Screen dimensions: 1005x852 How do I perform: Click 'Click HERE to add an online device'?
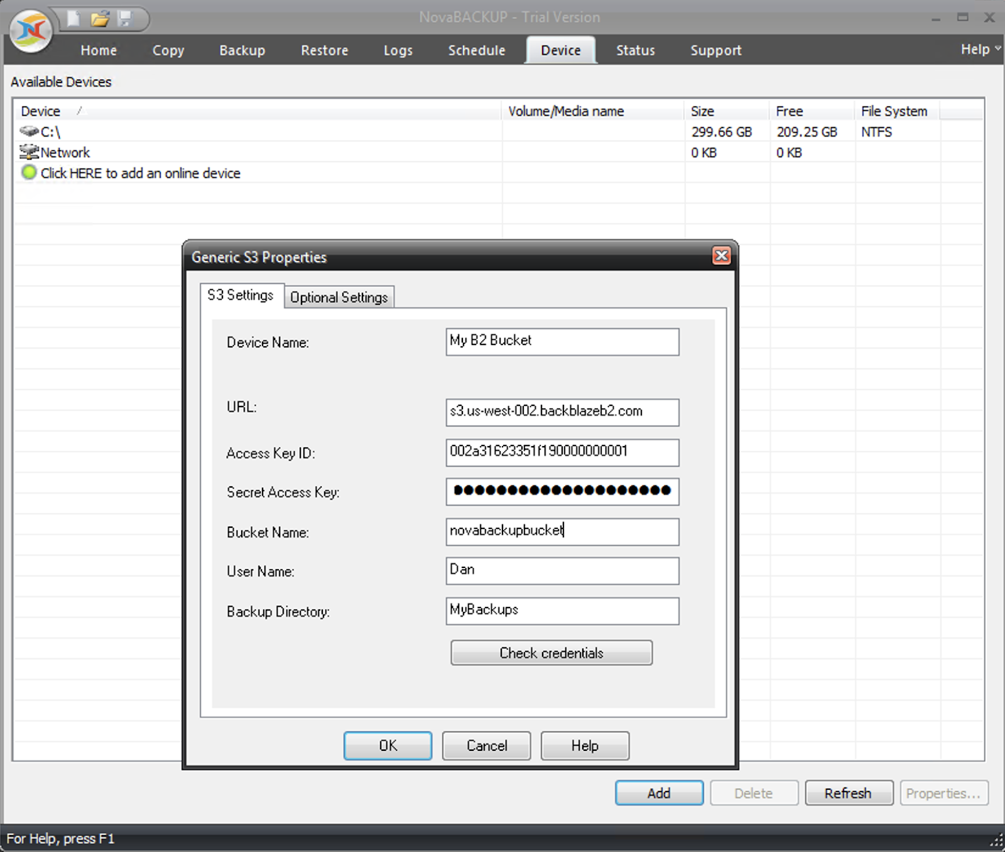tap(141, 173)
